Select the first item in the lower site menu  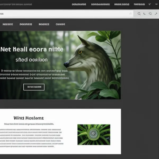[8, 24]
